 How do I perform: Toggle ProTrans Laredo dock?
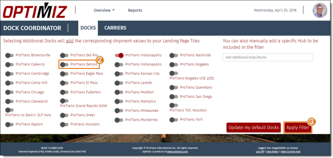(119, 83)
